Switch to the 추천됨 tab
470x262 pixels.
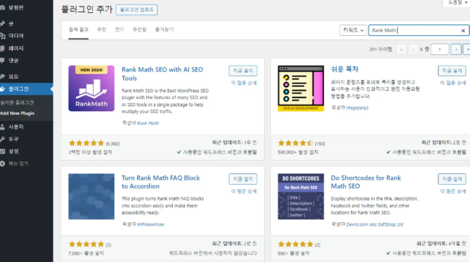coord(139,30)
